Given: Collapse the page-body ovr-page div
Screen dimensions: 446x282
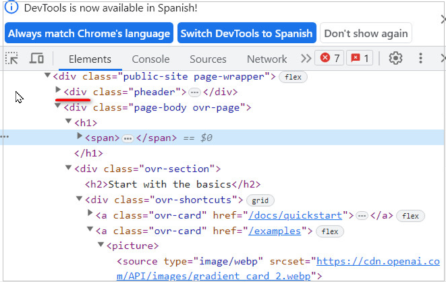Looking at the screenshot, I should pyautogui.click(x=58, y=107).
